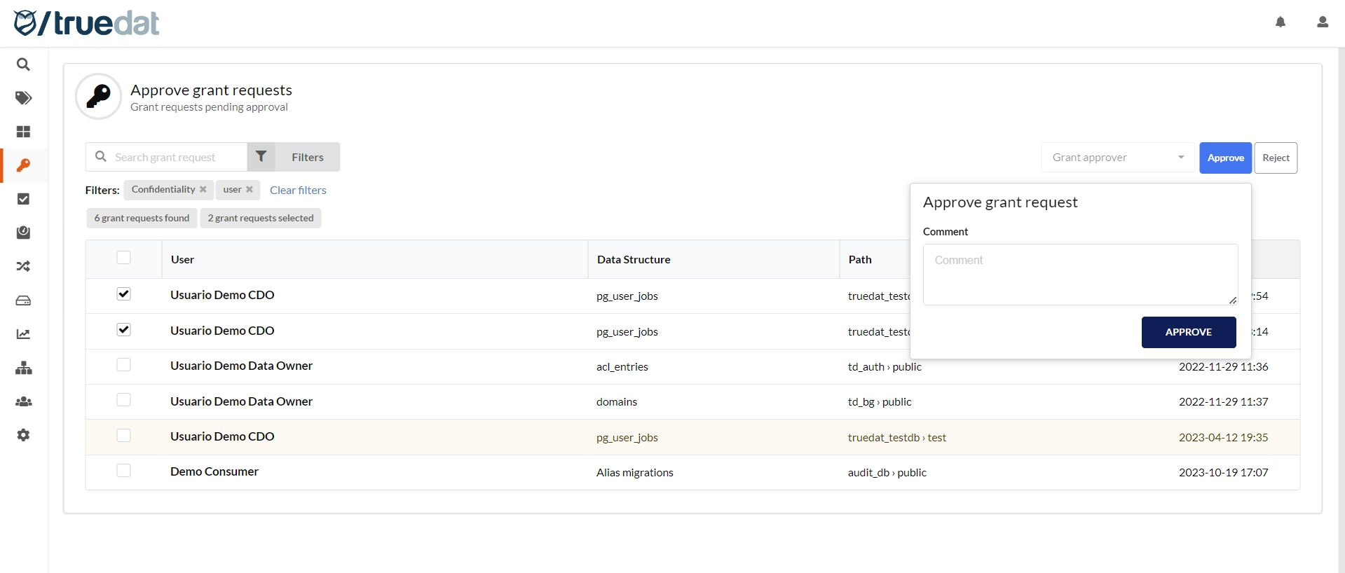1345x573 pixels.
Task: Open the line chart sidebar icon
Action: [23, 334]
